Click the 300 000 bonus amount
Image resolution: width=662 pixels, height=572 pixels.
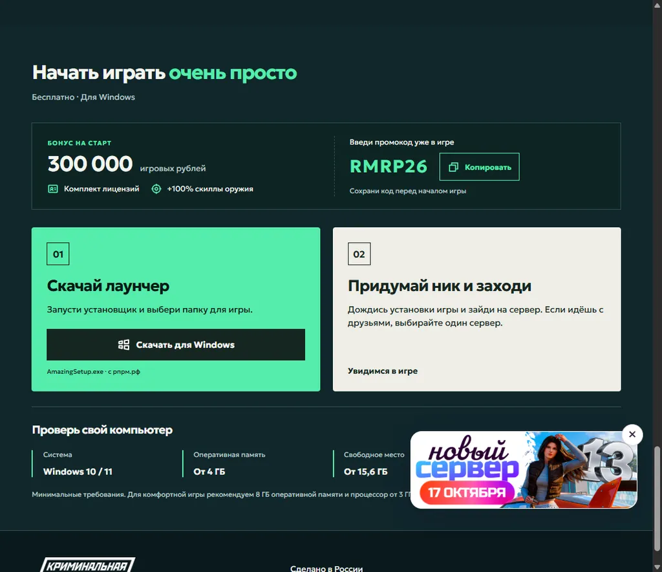point(91,164)
